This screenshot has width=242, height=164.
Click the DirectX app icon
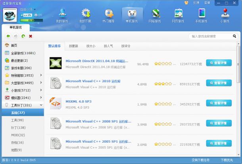(x=56, y=63)
